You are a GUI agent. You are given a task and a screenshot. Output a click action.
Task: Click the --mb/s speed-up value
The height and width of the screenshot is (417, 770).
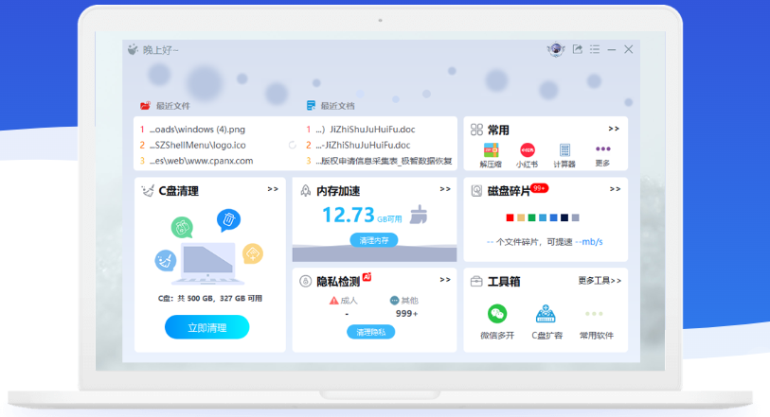[x=589, y=241]
